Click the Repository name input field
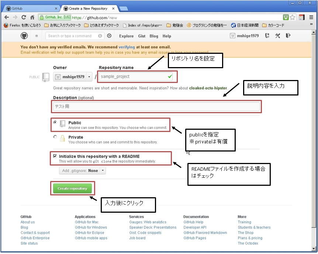This screenshot has width=318, height=254. point(136,77)
